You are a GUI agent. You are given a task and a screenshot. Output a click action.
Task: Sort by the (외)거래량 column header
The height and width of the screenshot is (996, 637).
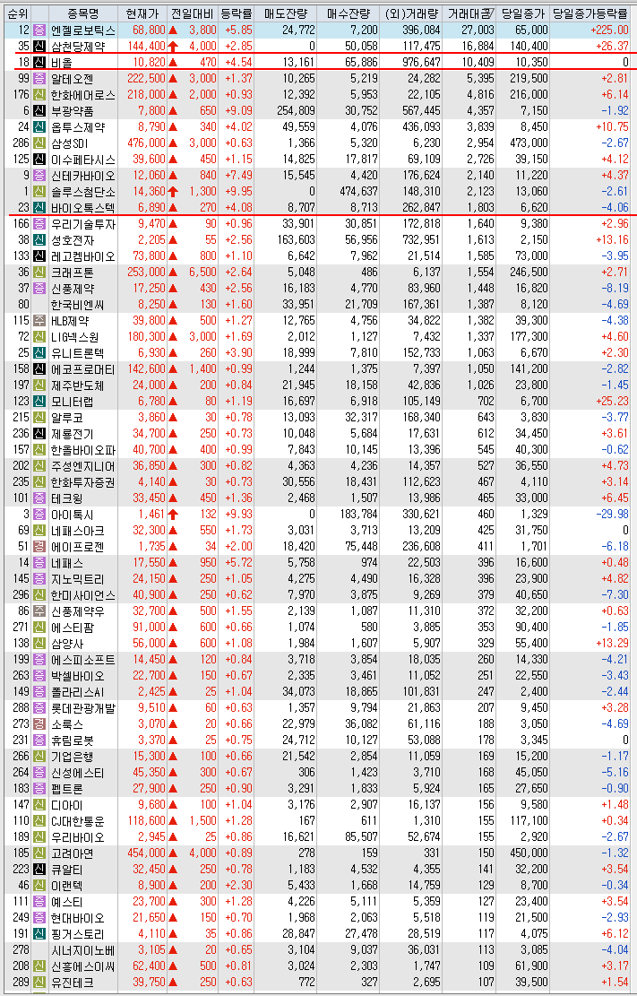[x=411, y=13]
